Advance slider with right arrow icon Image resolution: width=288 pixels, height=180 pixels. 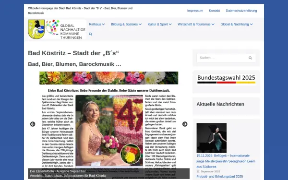(185, 124)
